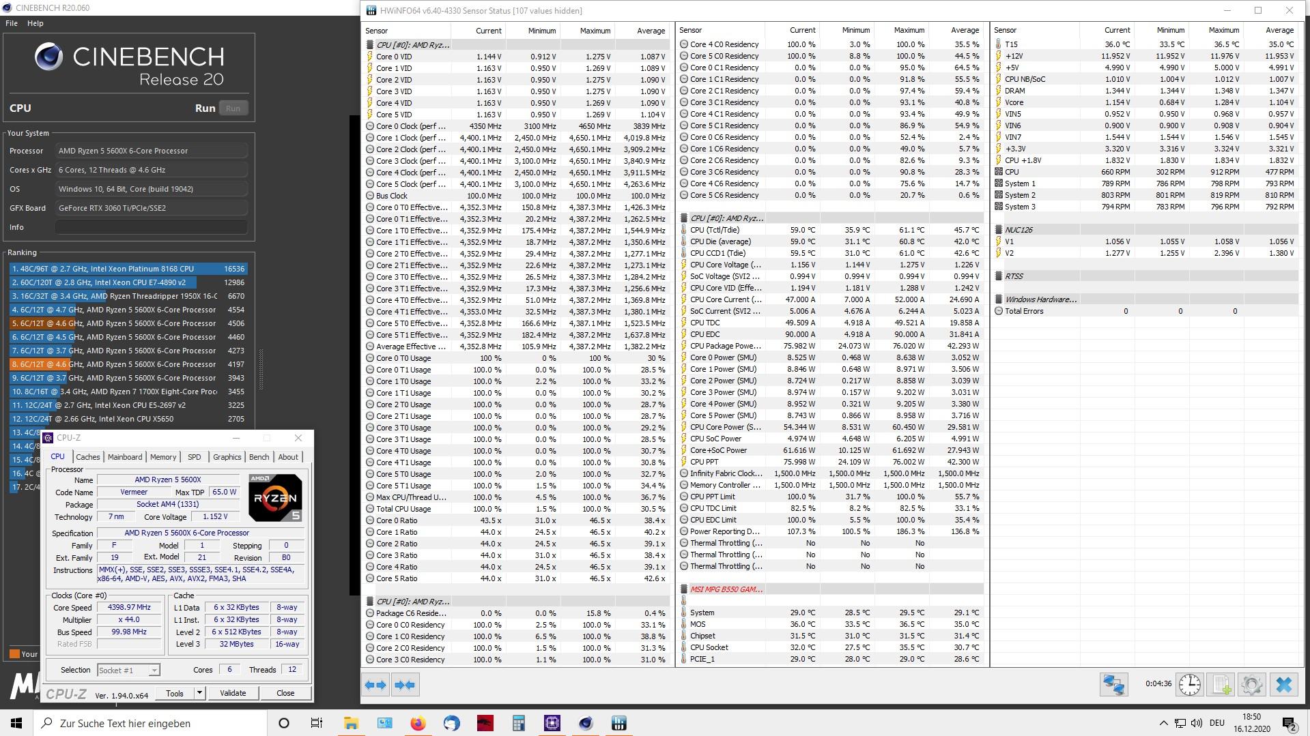This screenshot has width=1310, height=736.
Task: Click taskbar app icon next to File Explorer
Action: tap(384, 723)
